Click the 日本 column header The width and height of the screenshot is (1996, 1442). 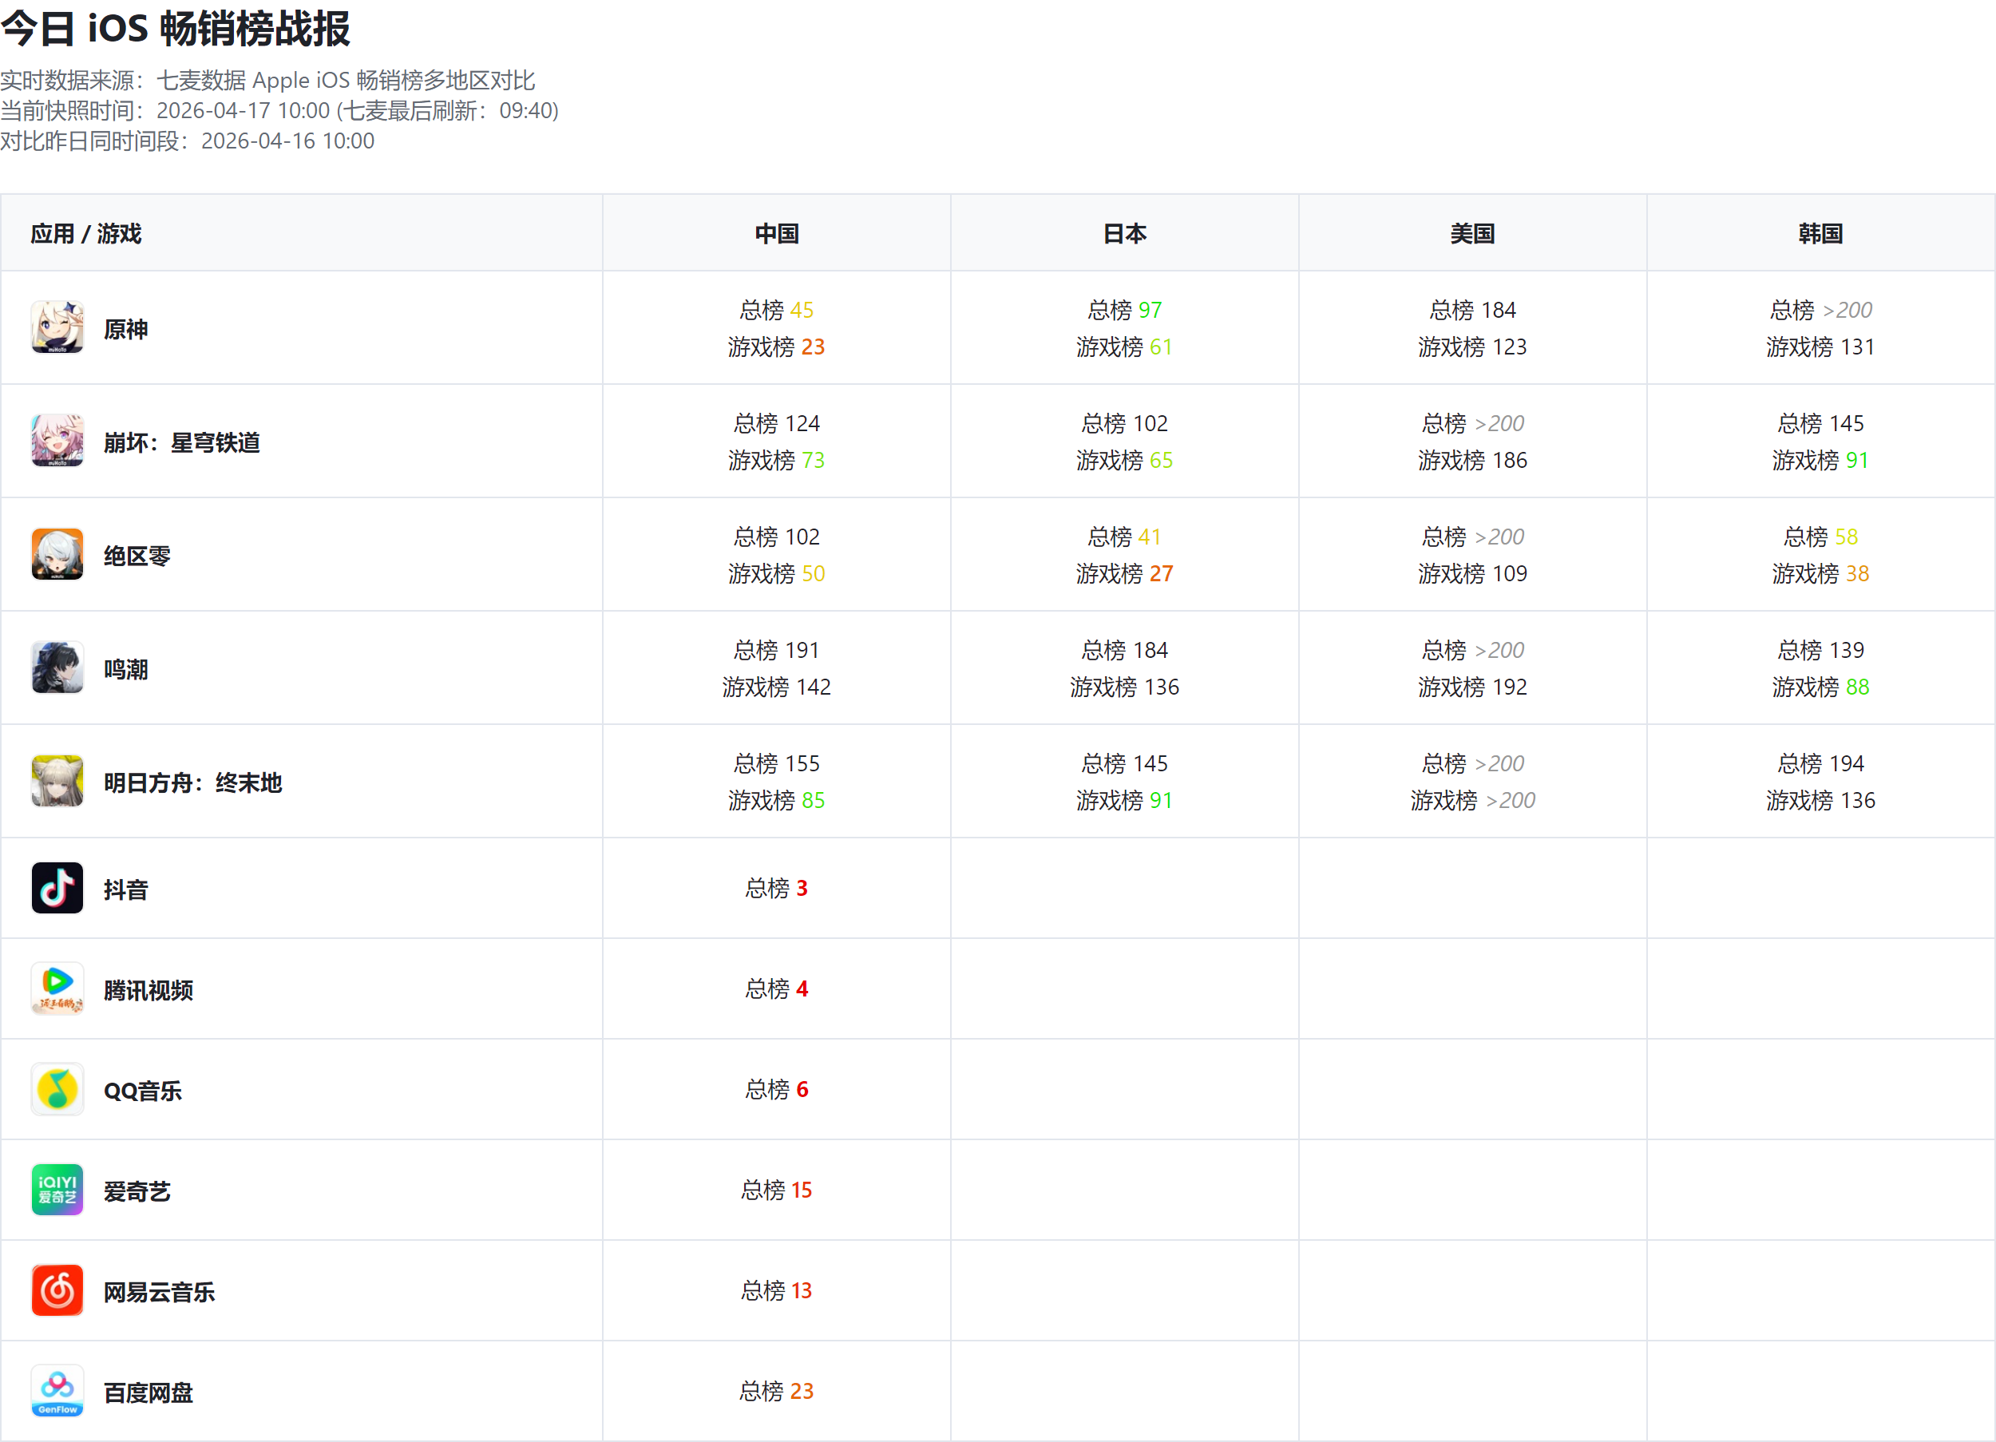(x=1125, y=233)
